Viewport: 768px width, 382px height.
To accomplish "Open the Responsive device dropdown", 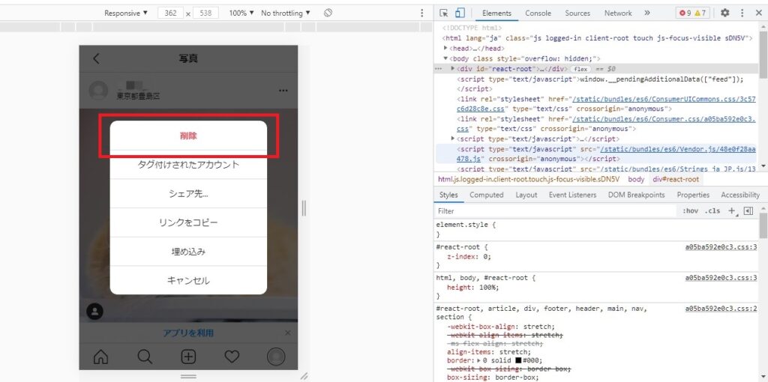I will coord(126,13).
